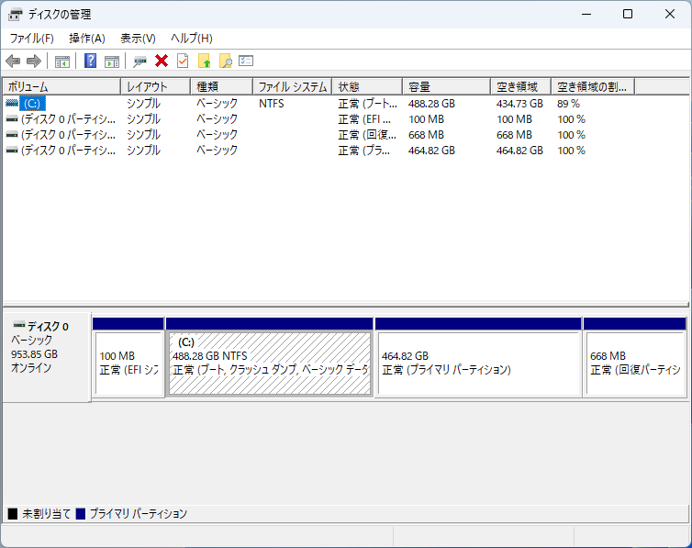Select the (C:) volume row in list
The image size is (692, 548).
(30, 104)
